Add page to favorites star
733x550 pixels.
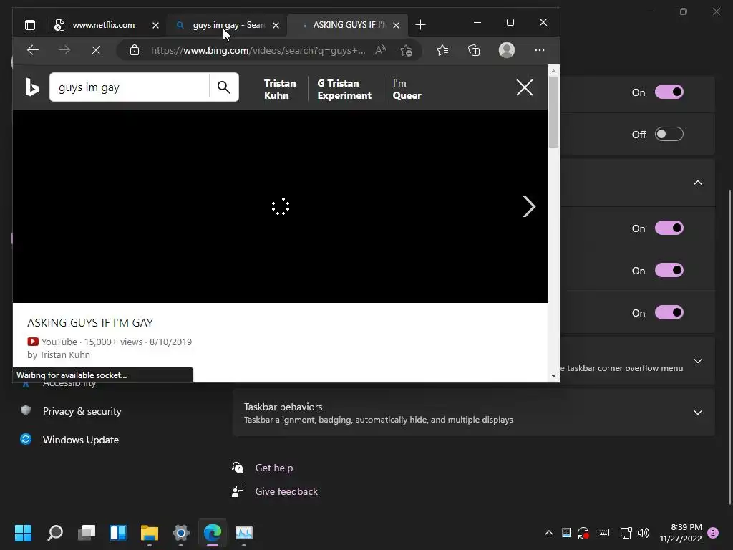(407, 50)
